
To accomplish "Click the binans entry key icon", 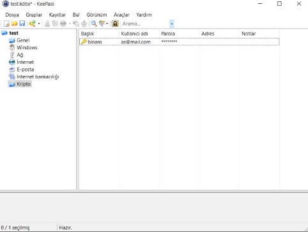I will click(x=83, y=42).
